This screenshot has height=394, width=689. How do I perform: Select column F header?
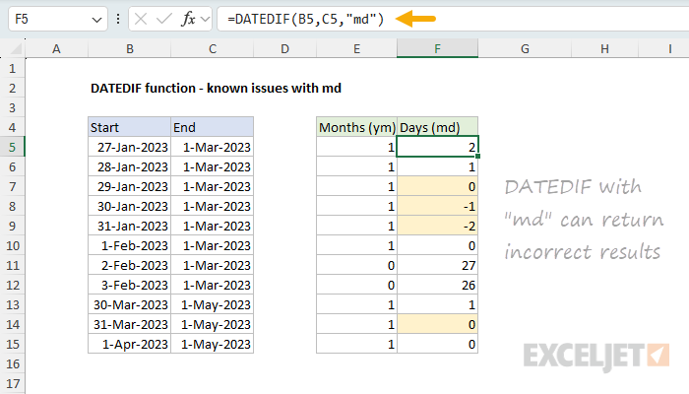coord(437,49)
